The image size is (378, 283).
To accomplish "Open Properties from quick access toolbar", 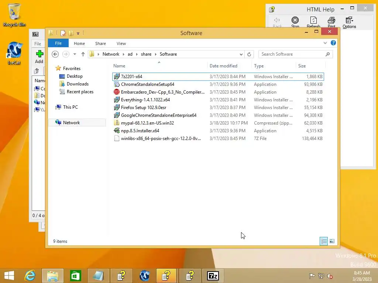I will (63, 33).
